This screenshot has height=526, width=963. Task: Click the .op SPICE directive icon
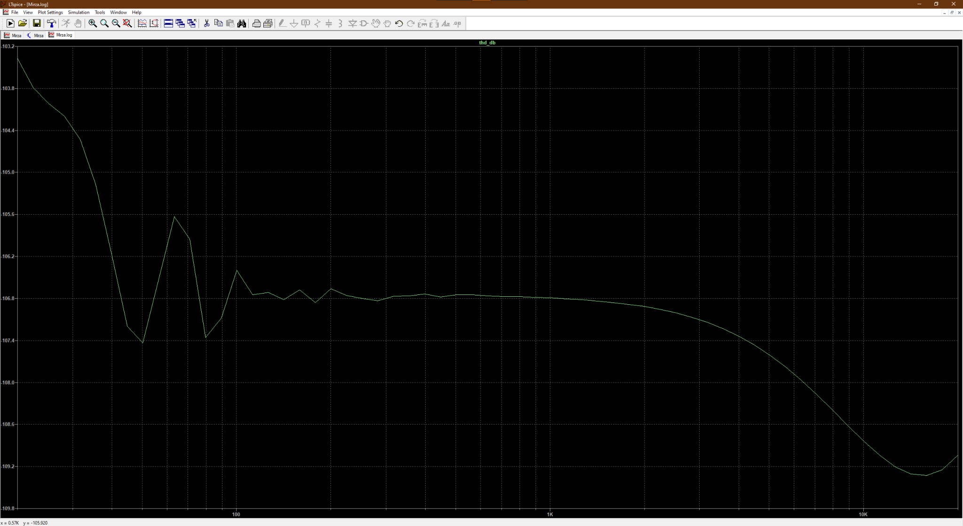(x=457, y=23)
